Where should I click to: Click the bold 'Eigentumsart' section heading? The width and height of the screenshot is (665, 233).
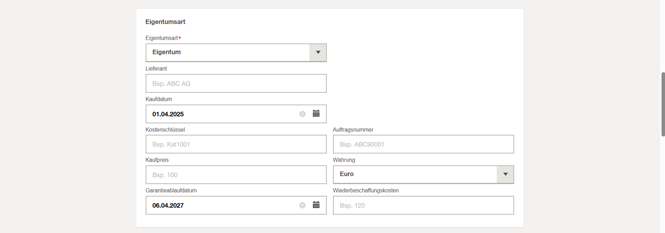pyautogui.click(x=165, y=22)
